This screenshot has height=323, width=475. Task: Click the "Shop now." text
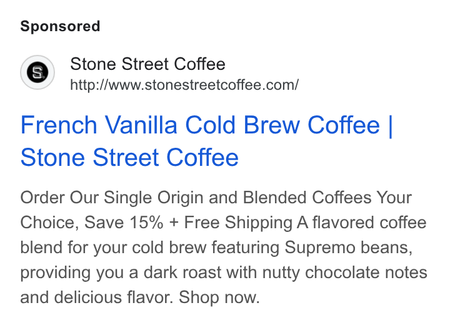(219, 297)
